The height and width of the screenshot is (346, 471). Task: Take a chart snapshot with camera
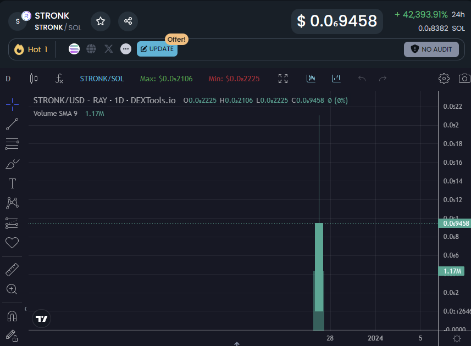[x=464, y=79]
